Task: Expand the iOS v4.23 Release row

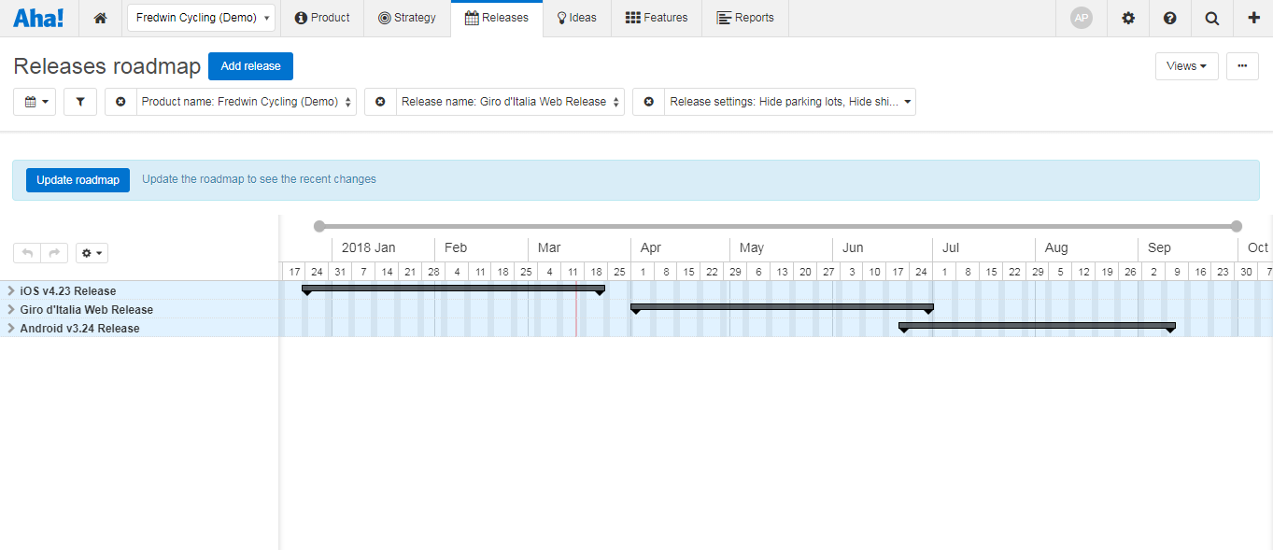Action: click(x=10, y=290)
